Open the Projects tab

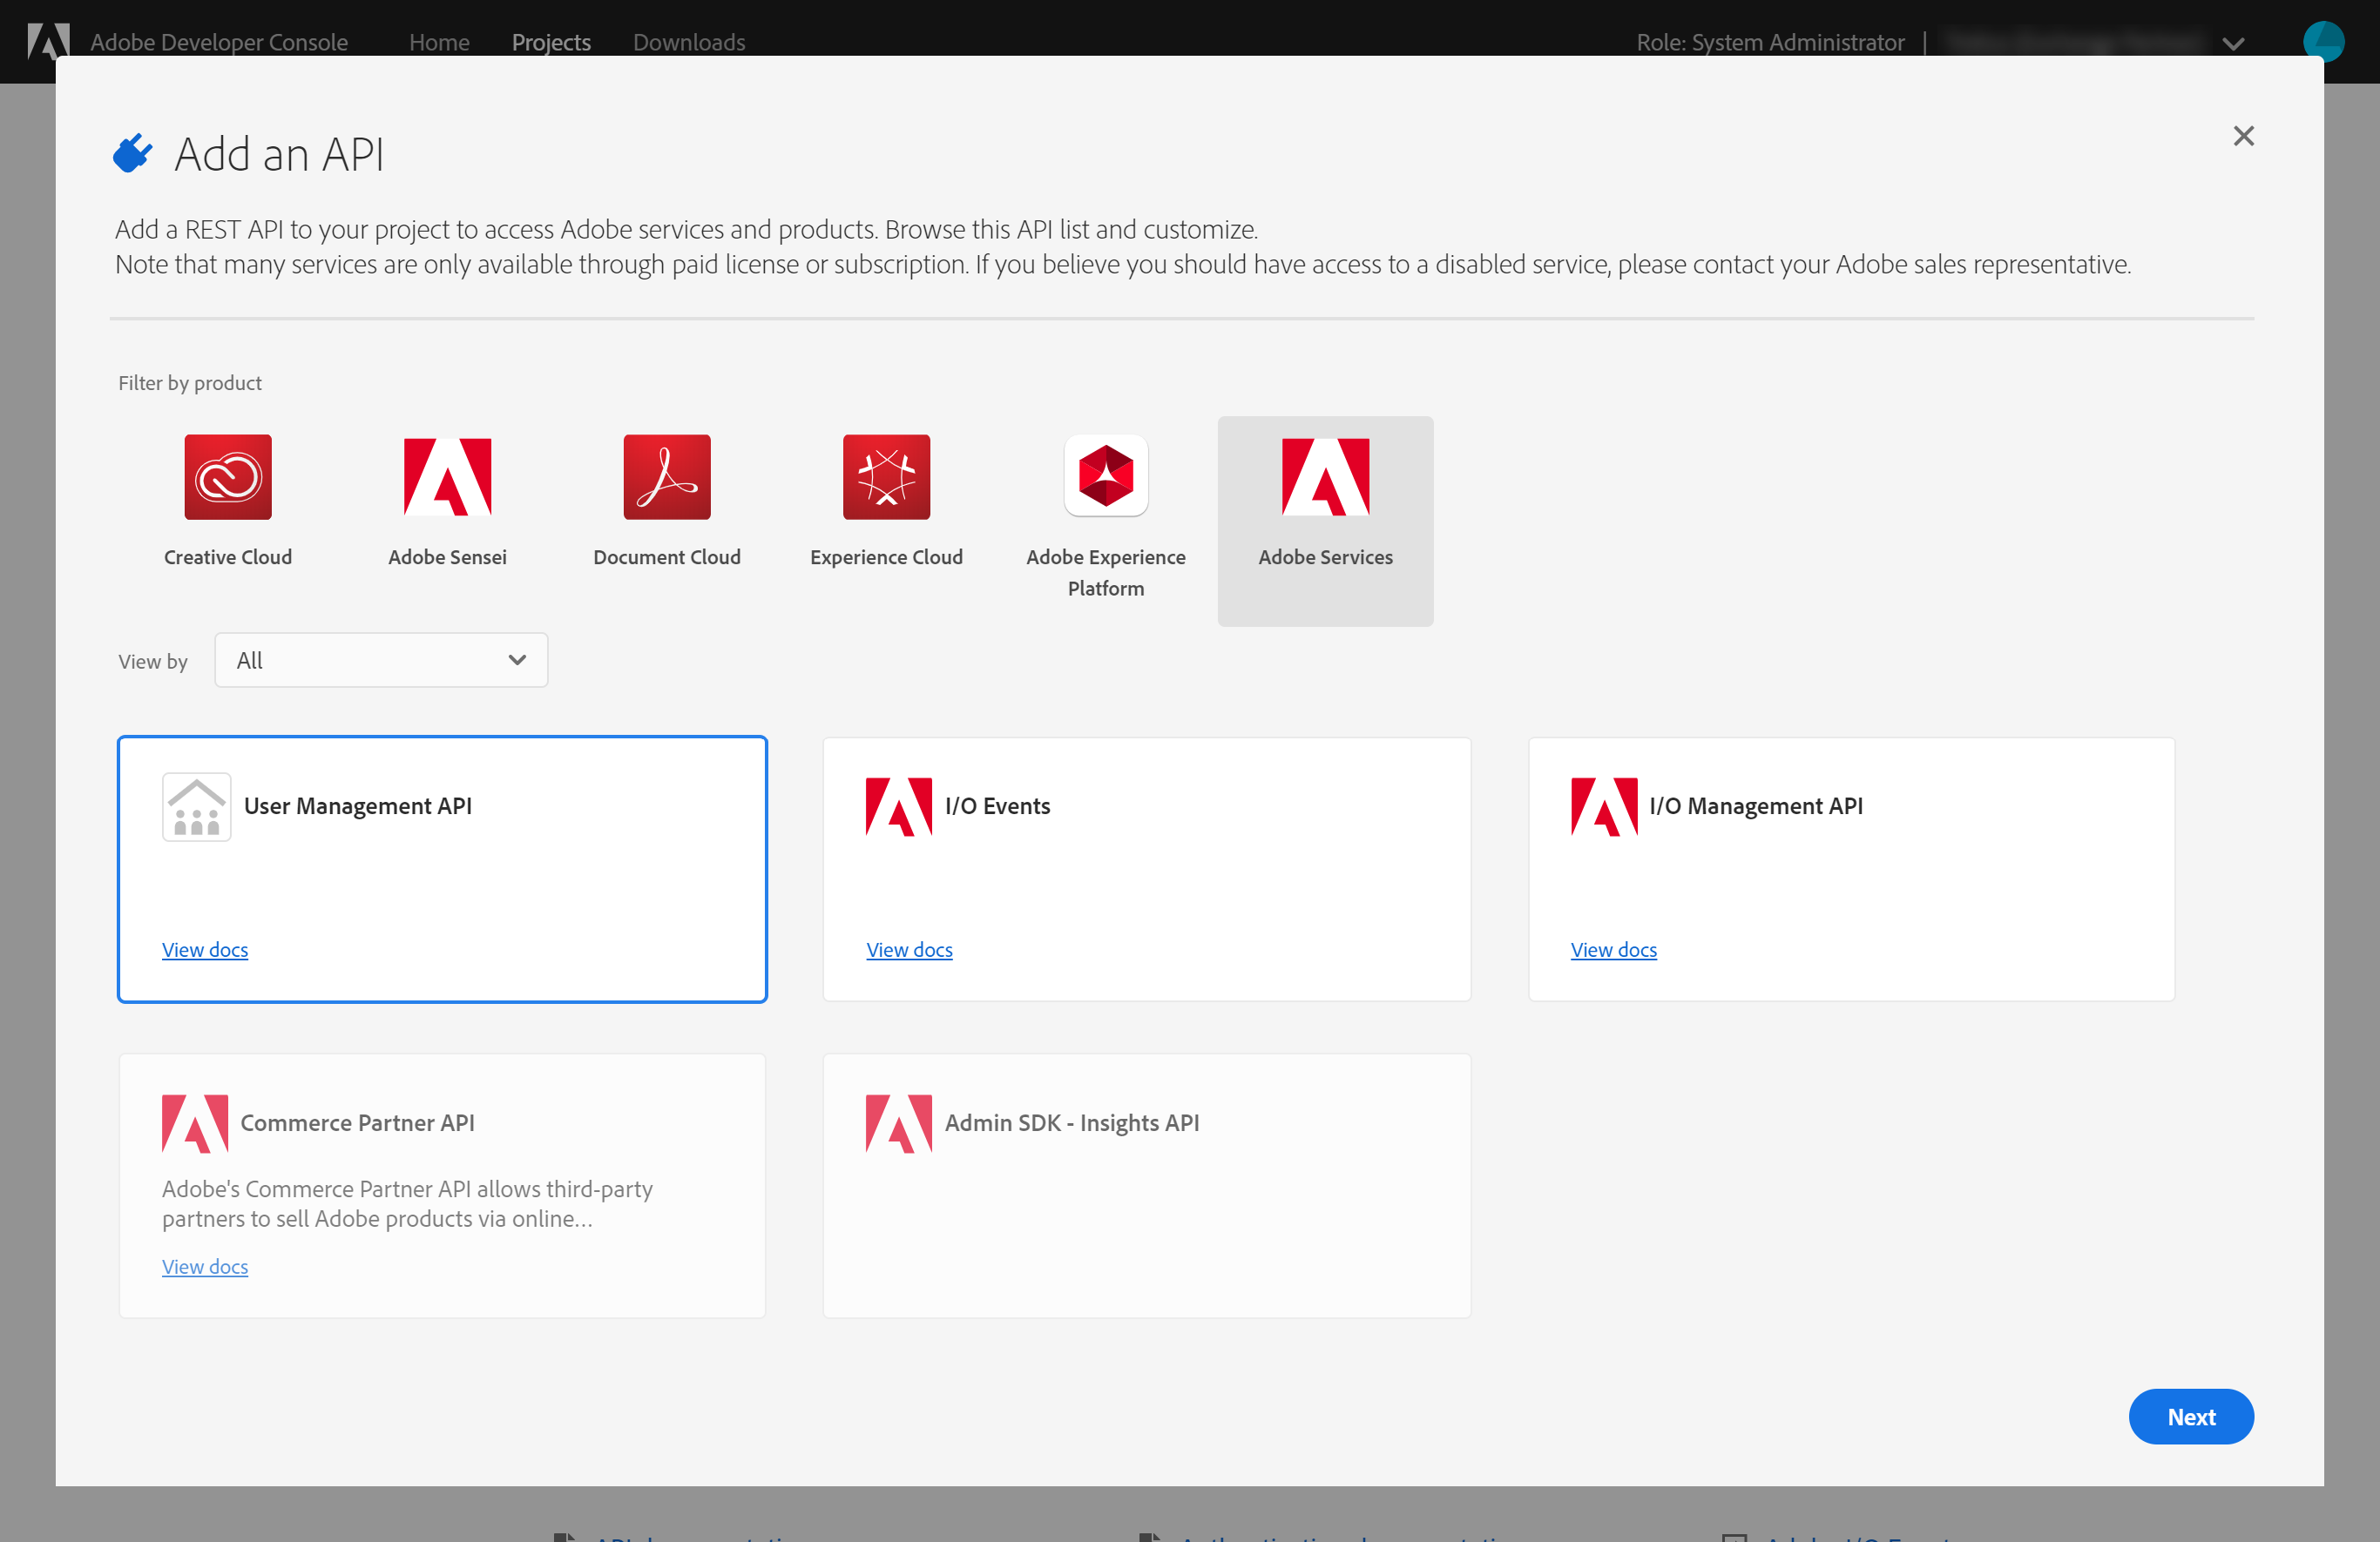tap(551, 42)
